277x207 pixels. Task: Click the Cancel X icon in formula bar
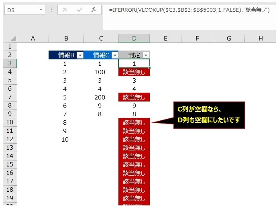(65, 10)
